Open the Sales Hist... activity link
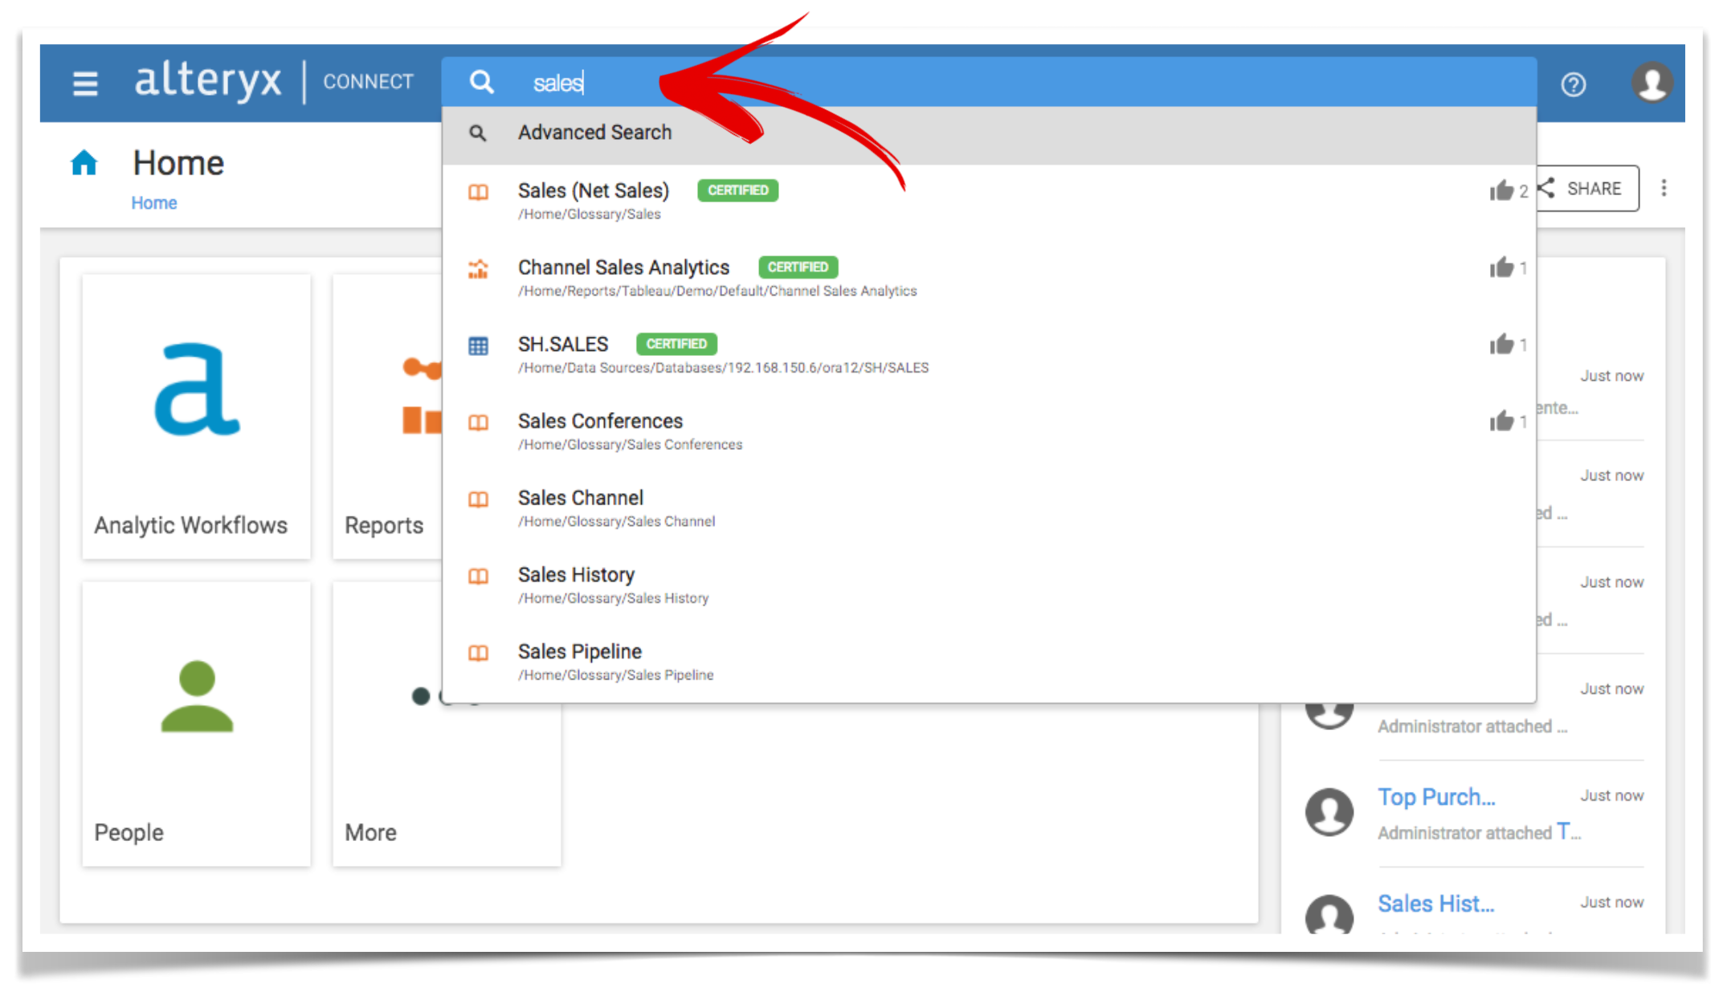 (1435, 903)
